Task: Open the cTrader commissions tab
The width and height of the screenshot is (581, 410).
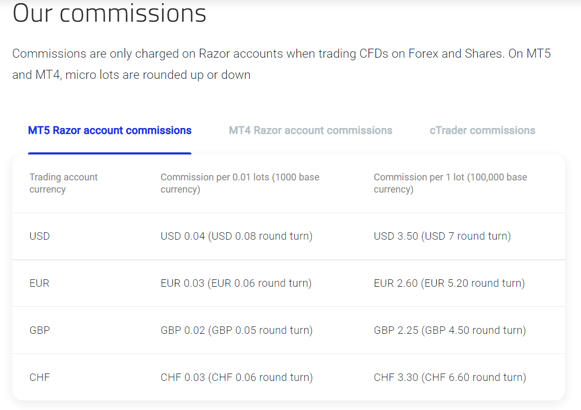Action: click(482, 130)
